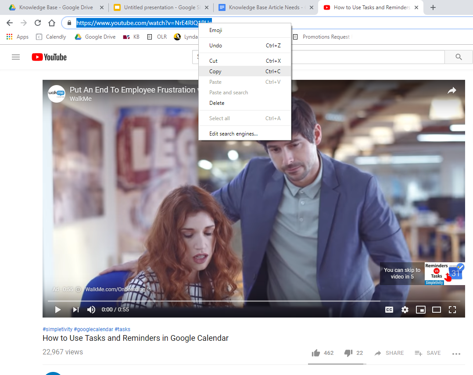Open more actions three-dot menu

click(456, 354)
